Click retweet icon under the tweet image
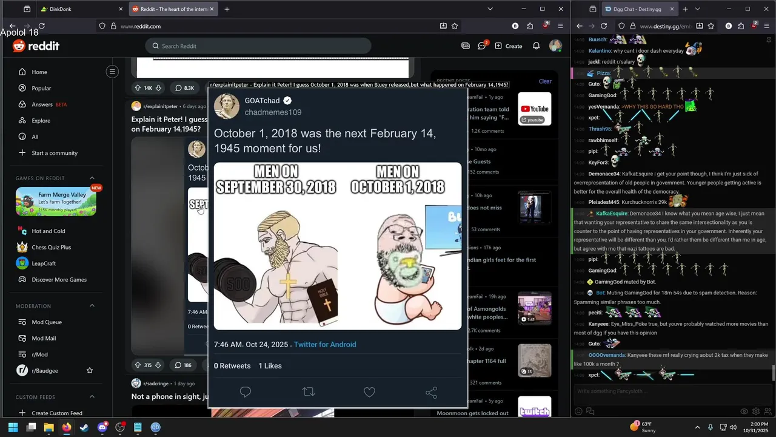The image size is (776, 437). [309, 392]
